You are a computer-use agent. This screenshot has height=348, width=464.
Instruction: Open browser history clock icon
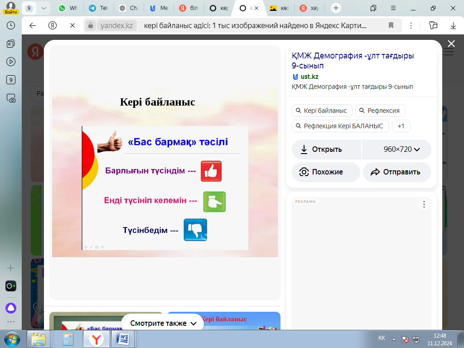[11, 25]
